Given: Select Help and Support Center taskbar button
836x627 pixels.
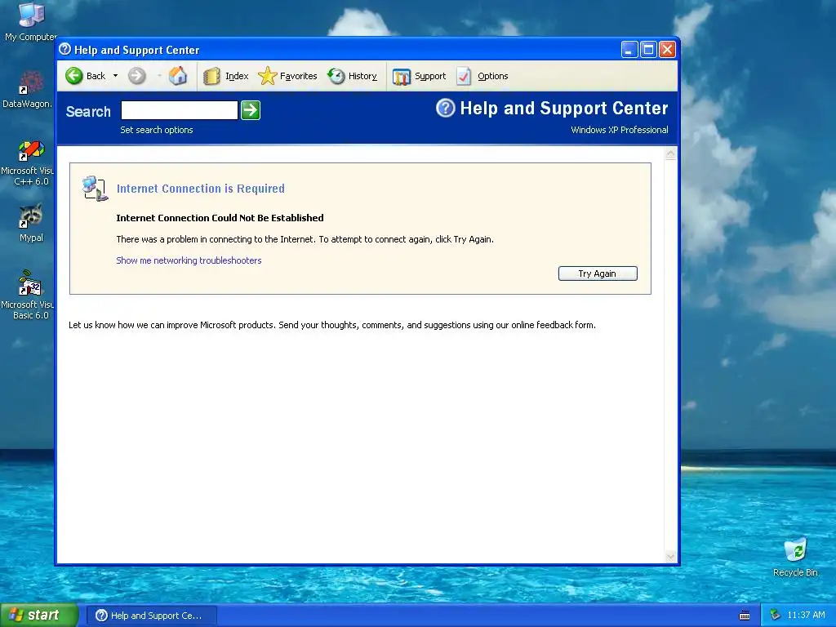Looking at the screenshot, I should point(152,616).
